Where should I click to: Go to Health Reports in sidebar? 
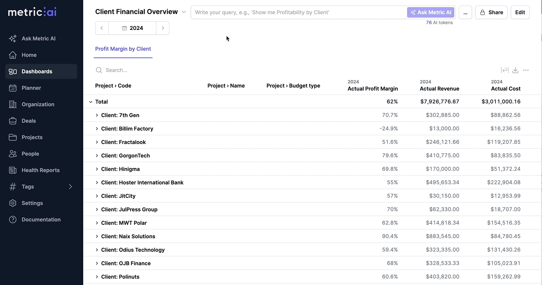[40, 170]
